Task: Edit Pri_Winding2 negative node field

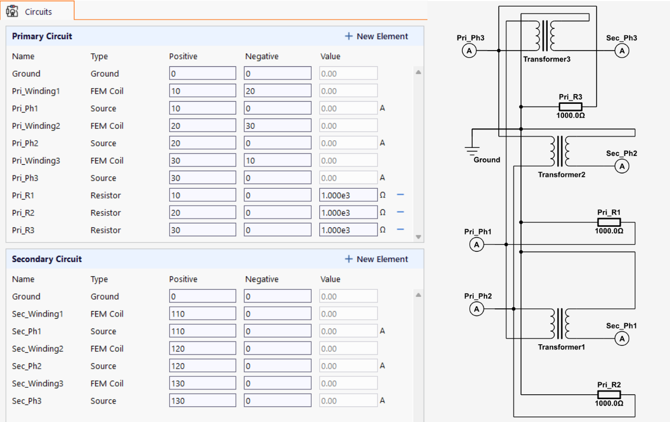Action: pos(278,126)
